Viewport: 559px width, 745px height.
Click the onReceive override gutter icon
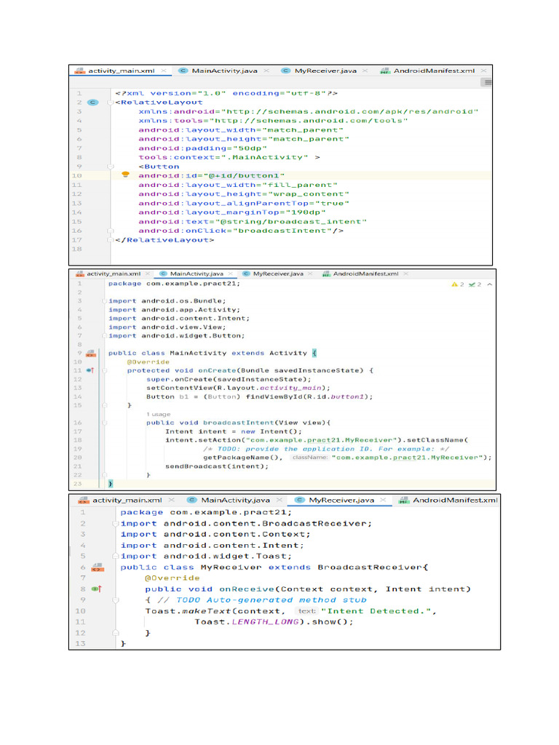tap(96, 589)
